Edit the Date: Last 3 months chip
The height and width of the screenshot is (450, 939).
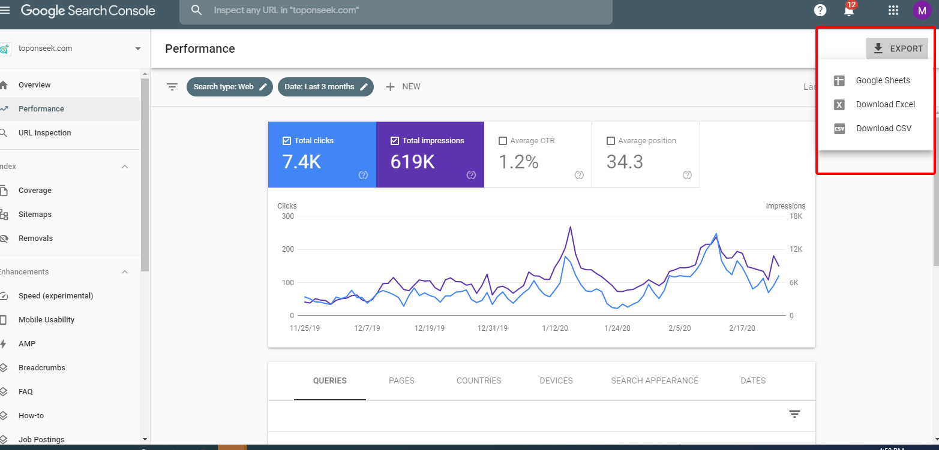[325, 87]
